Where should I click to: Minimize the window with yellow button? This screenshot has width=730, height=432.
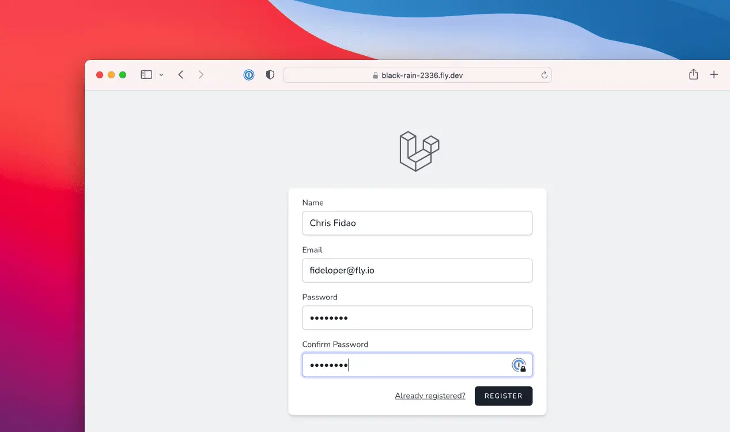(111, 75)
